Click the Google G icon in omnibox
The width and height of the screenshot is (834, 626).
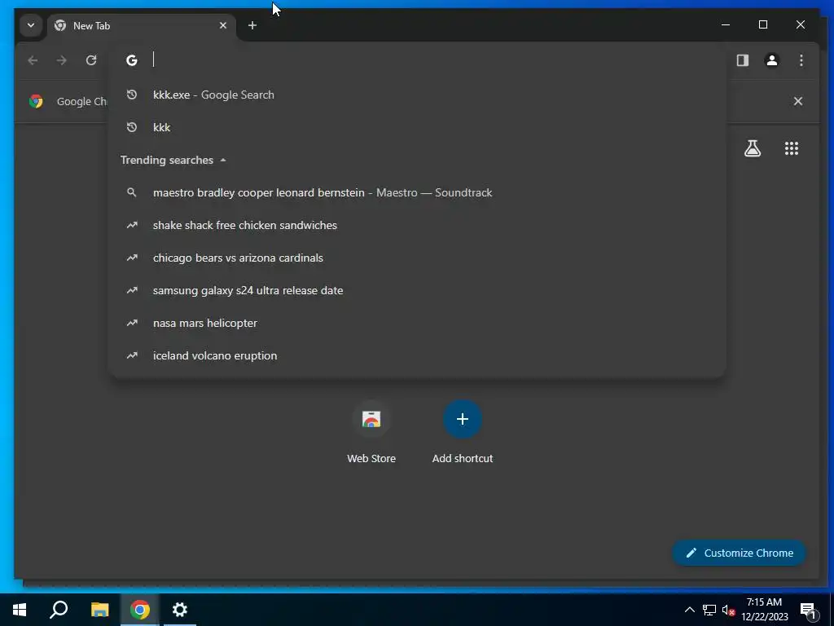[131, 60]
